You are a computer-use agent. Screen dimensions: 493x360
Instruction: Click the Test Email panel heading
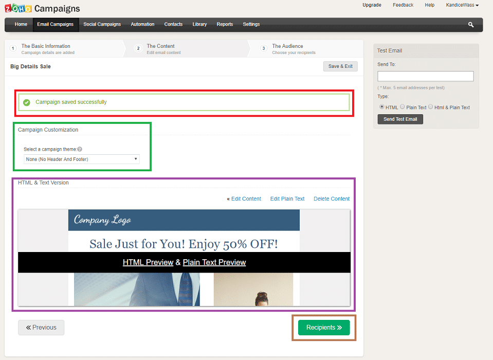(390, 50)
